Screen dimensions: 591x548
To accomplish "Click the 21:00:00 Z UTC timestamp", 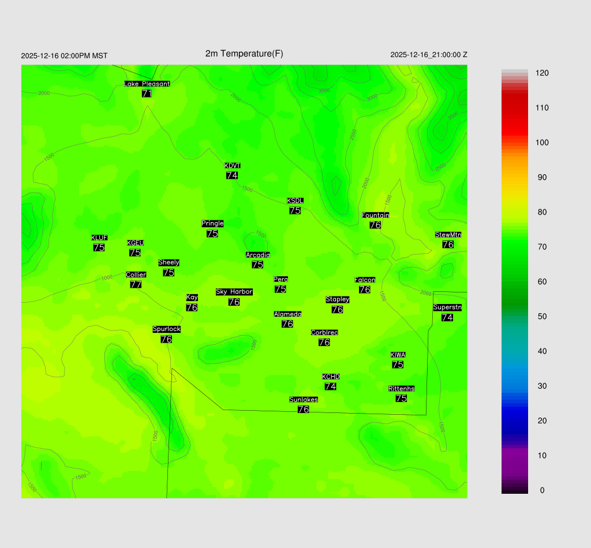I will (x=428, y=55).
